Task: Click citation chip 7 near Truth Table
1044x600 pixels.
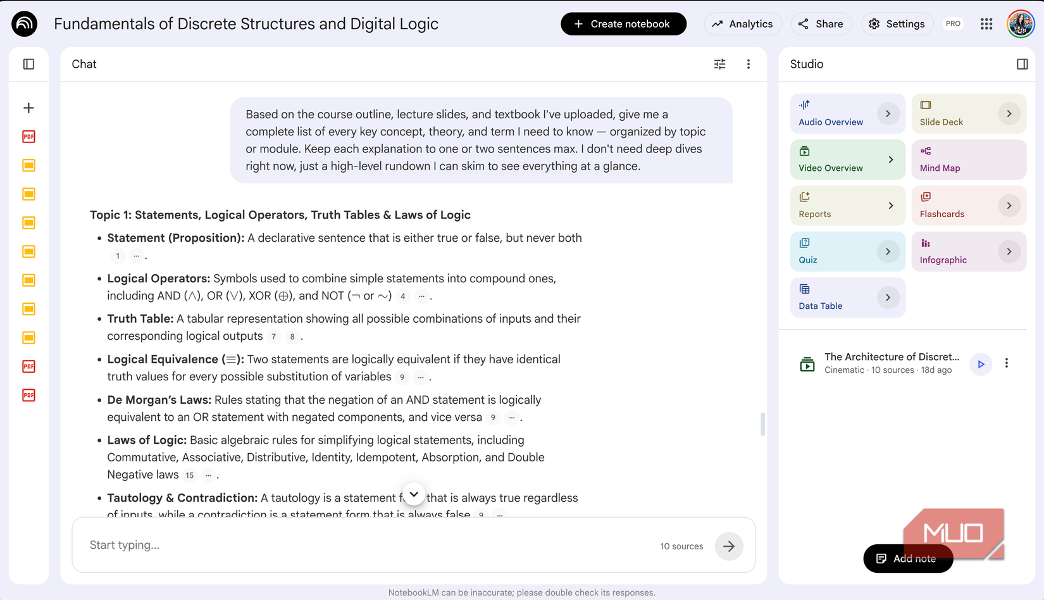Action: coord(273,337)
